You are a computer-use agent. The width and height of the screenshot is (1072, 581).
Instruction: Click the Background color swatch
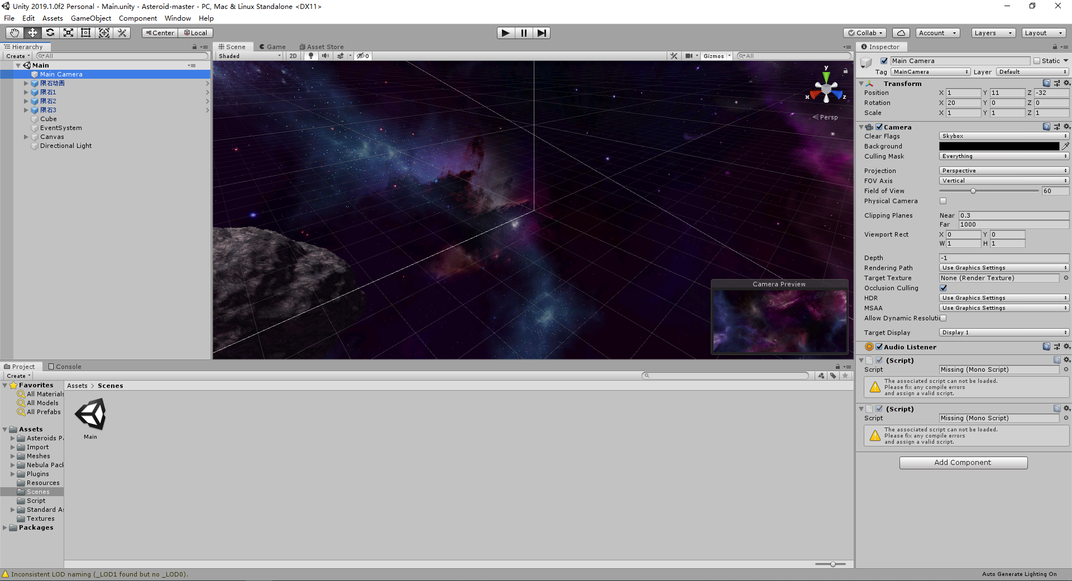tap(998, 146)
